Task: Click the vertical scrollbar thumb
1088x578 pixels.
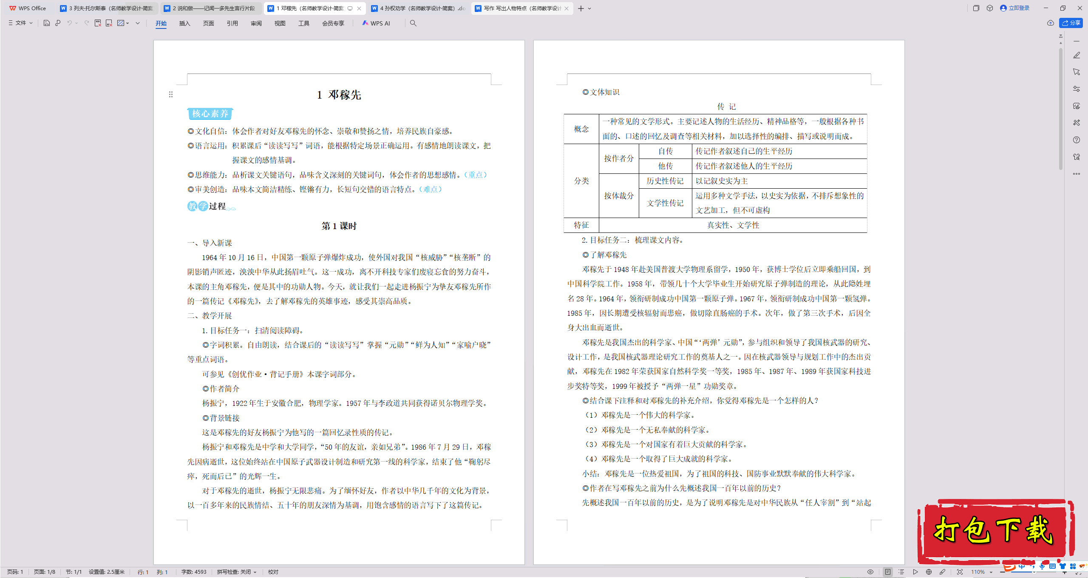Action: pos(1061,110)
